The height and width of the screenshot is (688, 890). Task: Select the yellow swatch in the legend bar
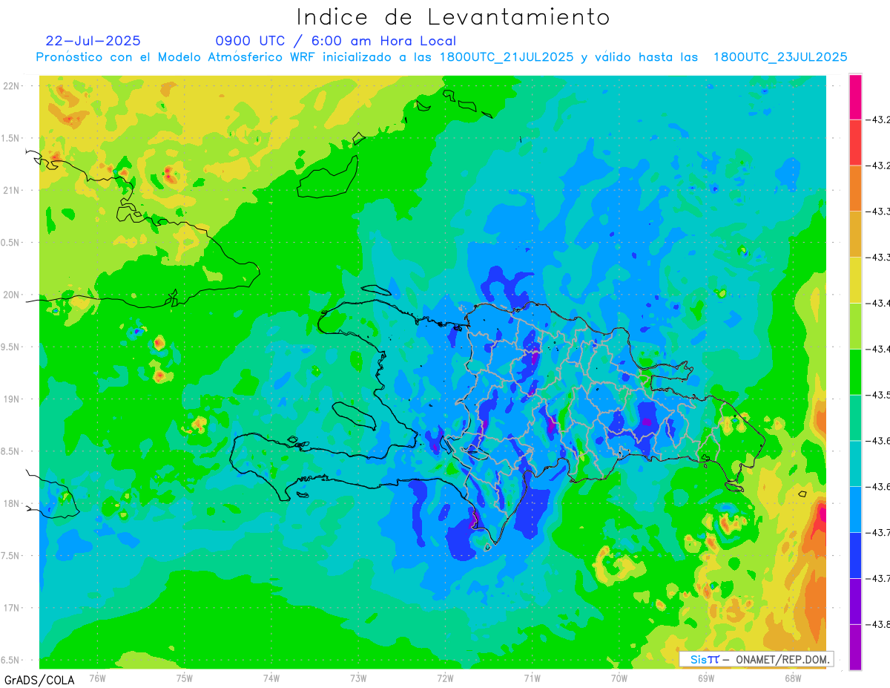point(855,280)
